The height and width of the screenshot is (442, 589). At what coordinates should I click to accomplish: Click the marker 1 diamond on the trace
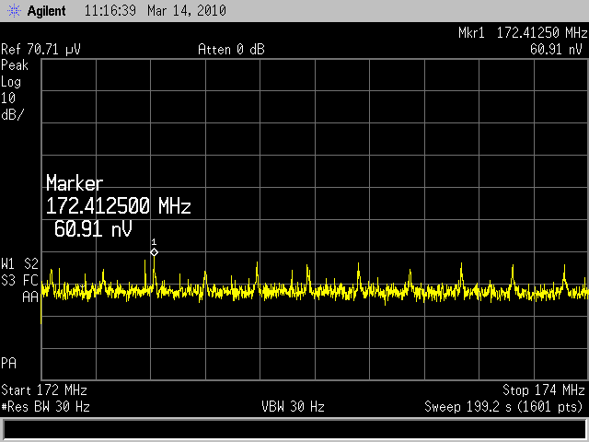pos(154,252)
